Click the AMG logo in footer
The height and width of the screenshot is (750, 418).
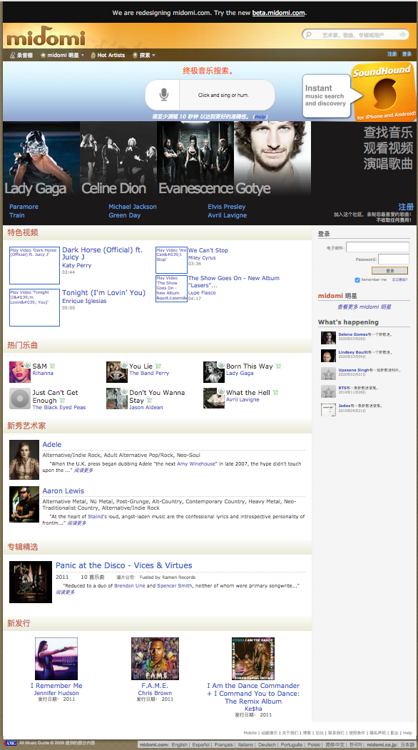10,743
